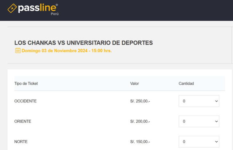Viewport: 233px width, 150px height.
Task: Select the ORIENTE ticket type label
Action: [x=23, y=121]
